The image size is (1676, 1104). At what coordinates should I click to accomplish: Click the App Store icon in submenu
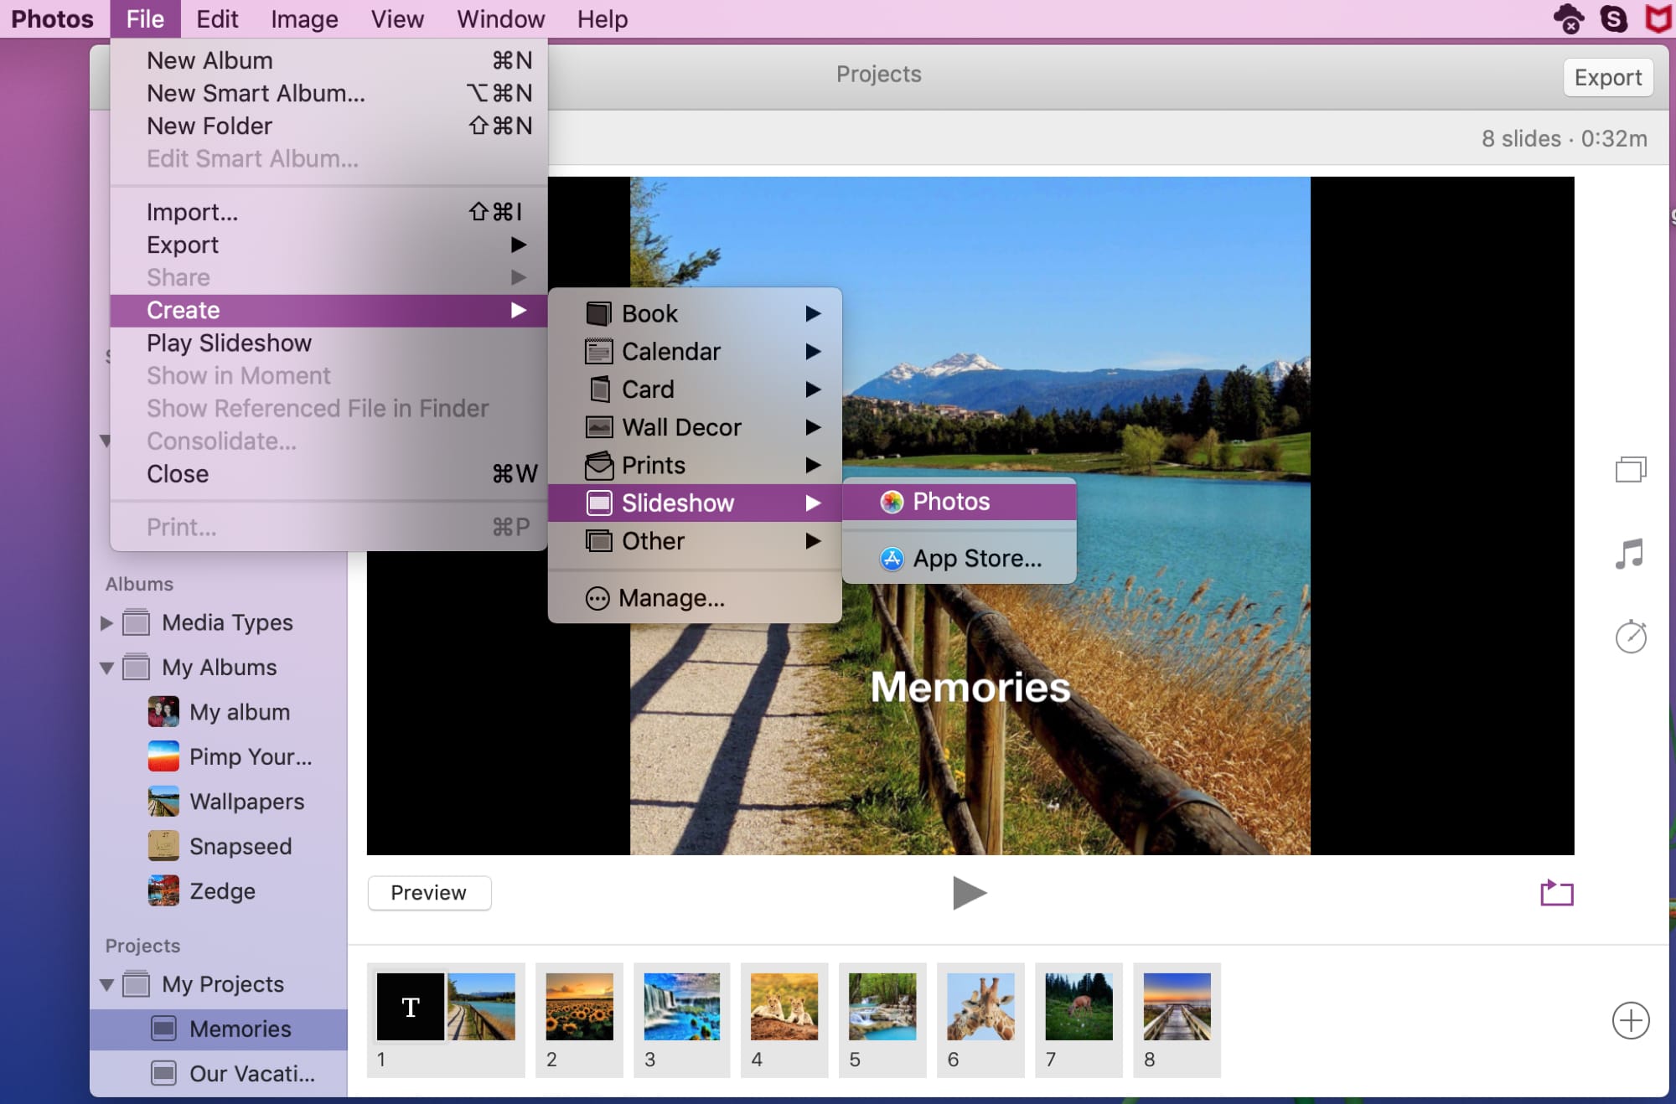pyautogui.click(x=892, y=559)
